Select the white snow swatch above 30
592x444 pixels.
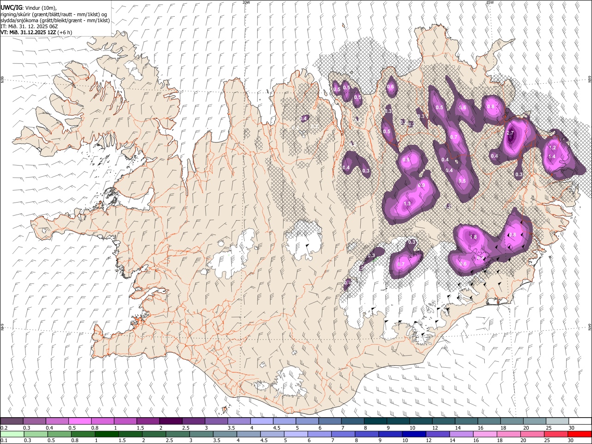click(580, 421)
